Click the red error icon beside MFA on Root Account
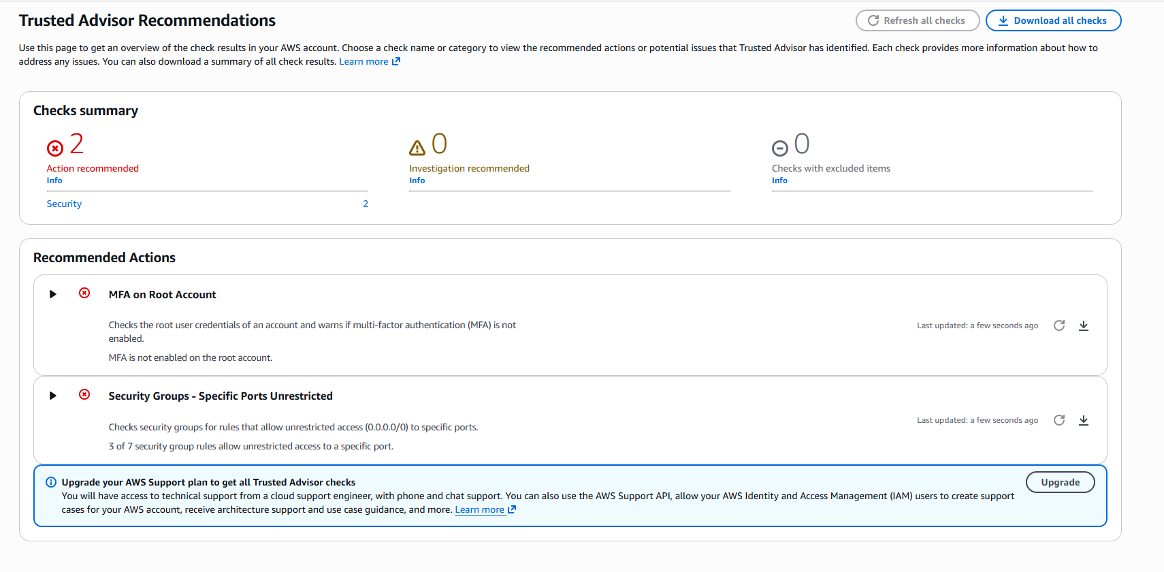The image size is (1164, 572). tap(84, 293)
